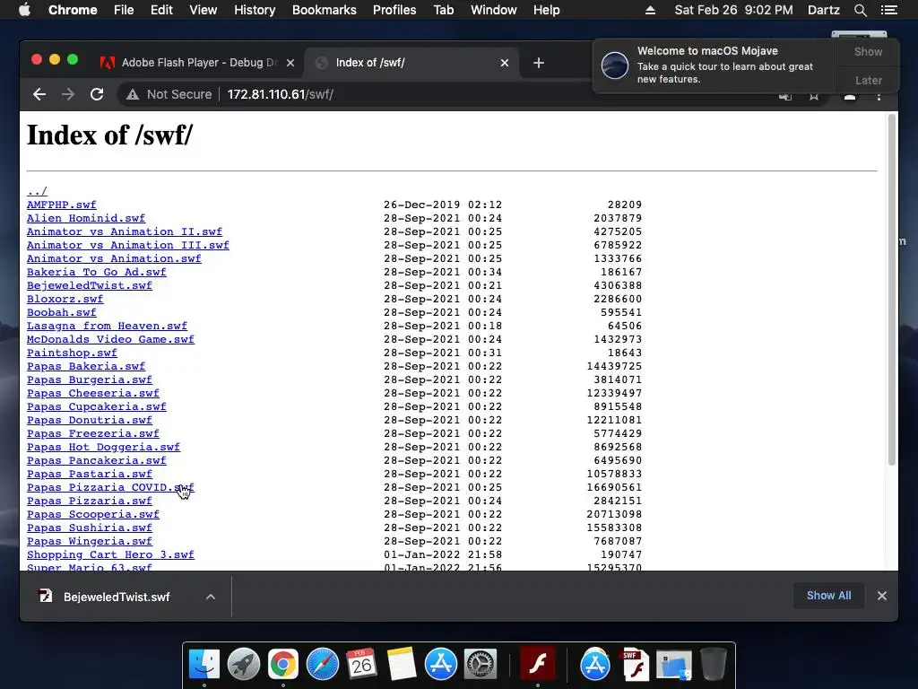
Task: Open the AMFPHP.swf link
Action: click(x=62, y=205)
